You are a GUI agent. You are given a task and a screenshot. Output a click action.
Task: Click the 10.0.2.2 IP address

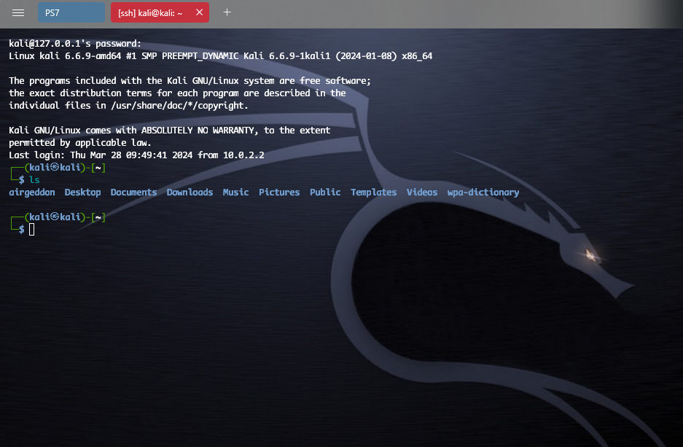pos(243,155)
